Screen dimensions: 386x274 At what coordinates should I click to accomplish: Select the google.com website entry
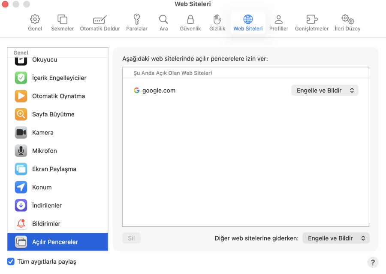160,91
